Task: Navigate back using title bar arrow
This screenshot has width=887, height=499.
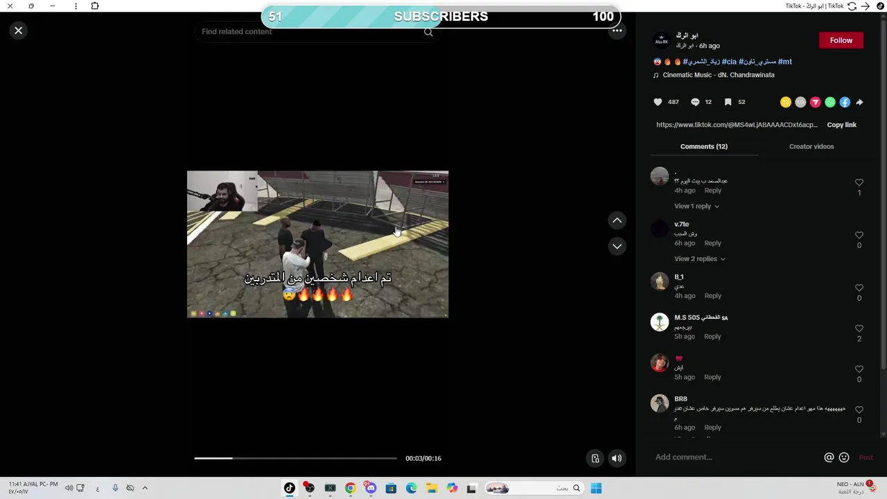Action: (x=866, y=6)
